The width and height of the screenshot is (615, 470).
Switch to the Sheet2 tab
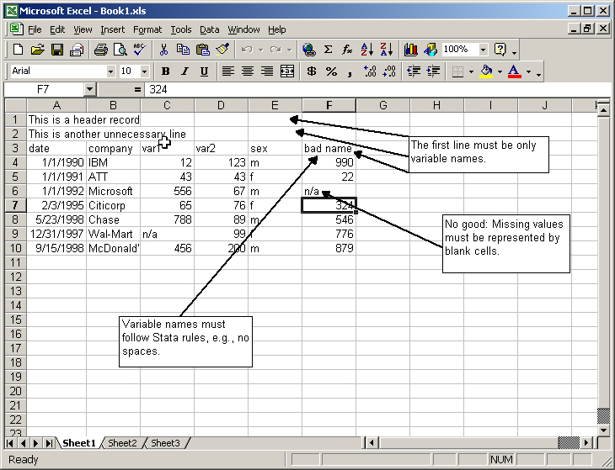click(122, 443)
